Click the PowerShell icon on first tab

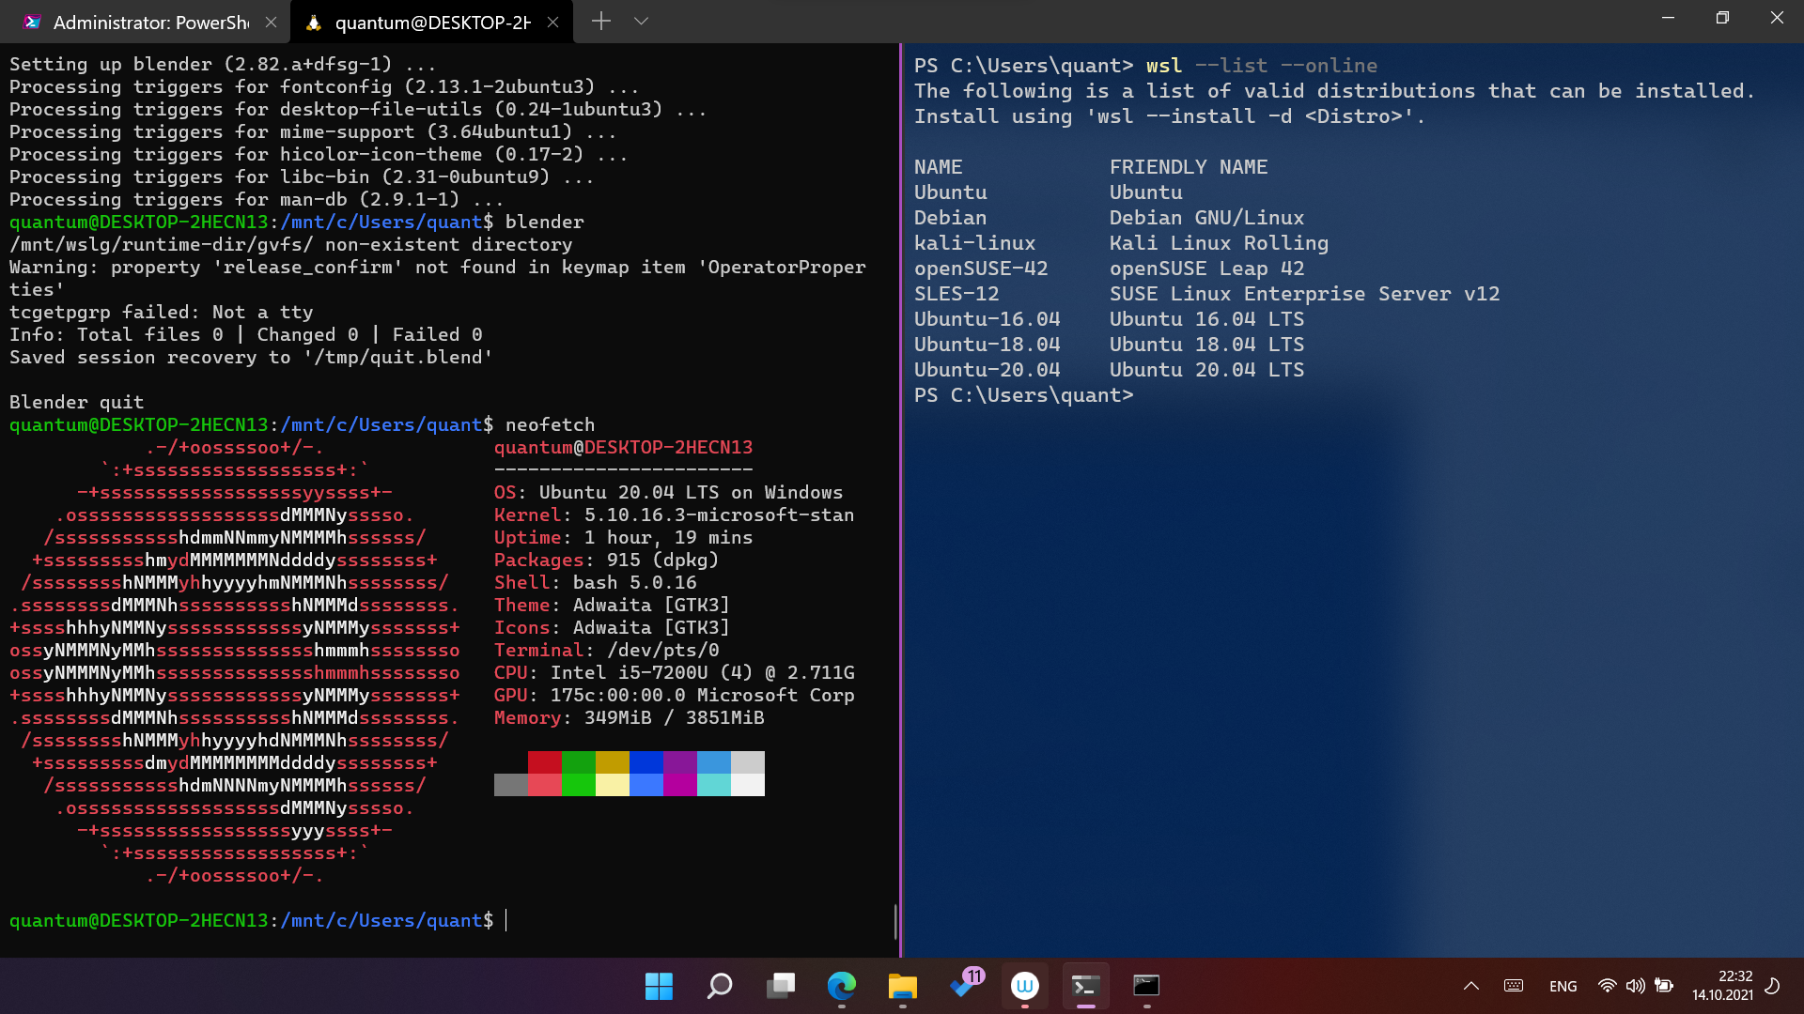[x=32, y=23]
